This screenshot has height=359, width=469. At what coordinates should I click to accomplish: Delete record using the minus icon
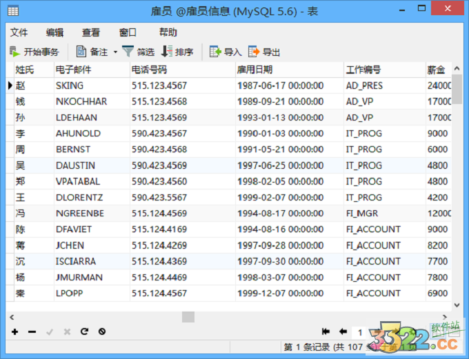(x=32, y=331)
